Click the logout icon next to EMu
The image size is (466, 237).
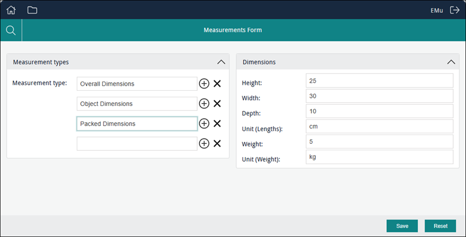(454, 10)
